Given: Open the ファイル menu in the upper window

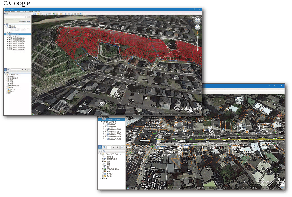Looking at the screenshot, I should (x=7, y=12).
